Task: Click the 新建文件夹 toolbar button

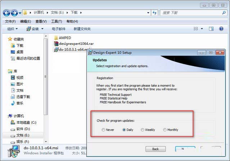Action: tap(82, 29)
